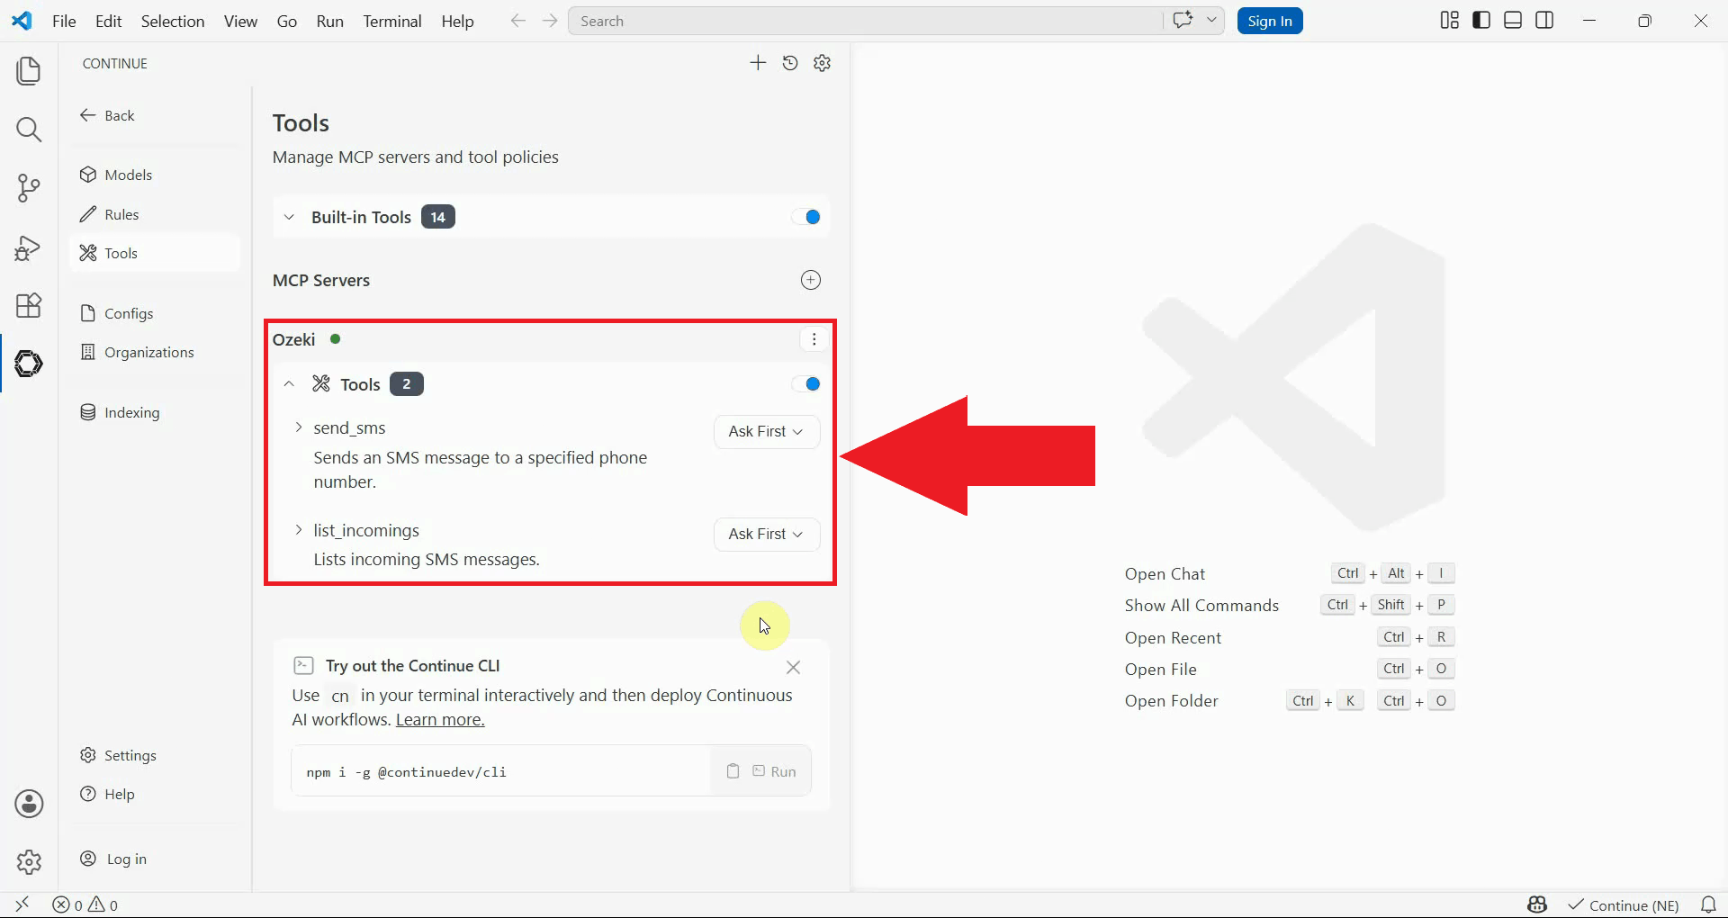The image size is (1728, 918).
Task: Open the Edit menu
Action: [108, 21]
